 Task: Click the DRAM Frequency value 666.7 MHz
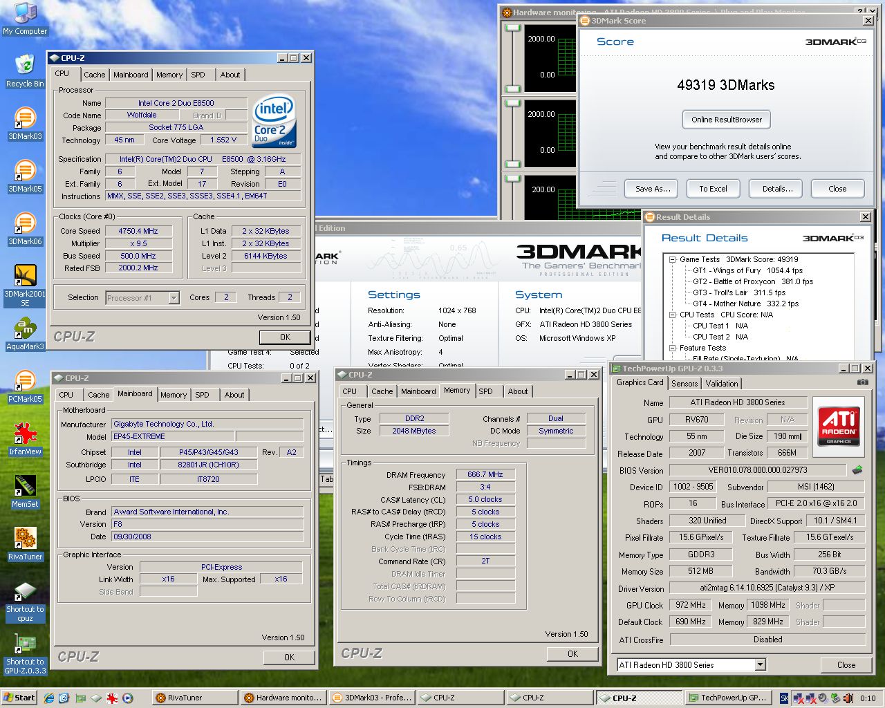tap(485, 474)
